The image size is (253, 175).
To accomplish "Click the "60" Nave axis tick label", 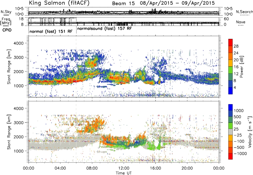I will point(226,19).
